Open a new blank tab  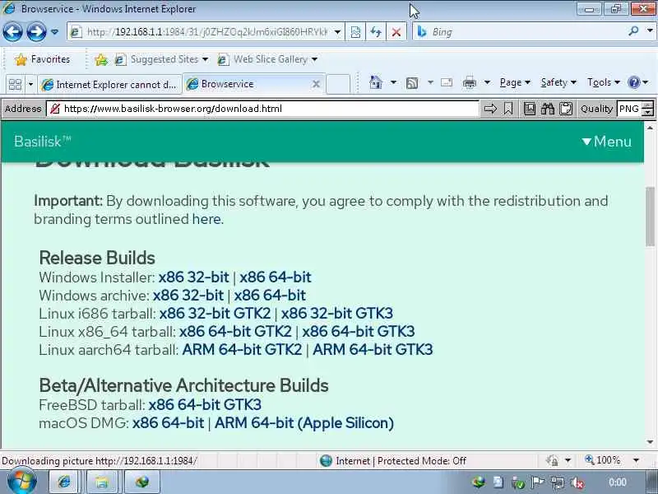pyautogui.click(x=338, y=84)
